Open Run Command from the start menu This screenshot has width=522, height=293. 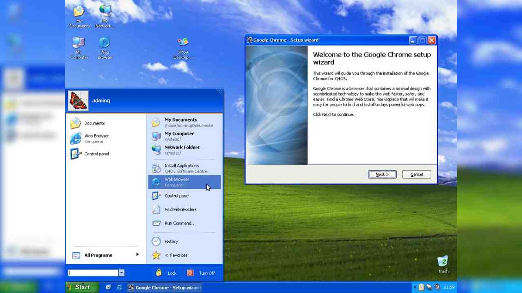180,223
